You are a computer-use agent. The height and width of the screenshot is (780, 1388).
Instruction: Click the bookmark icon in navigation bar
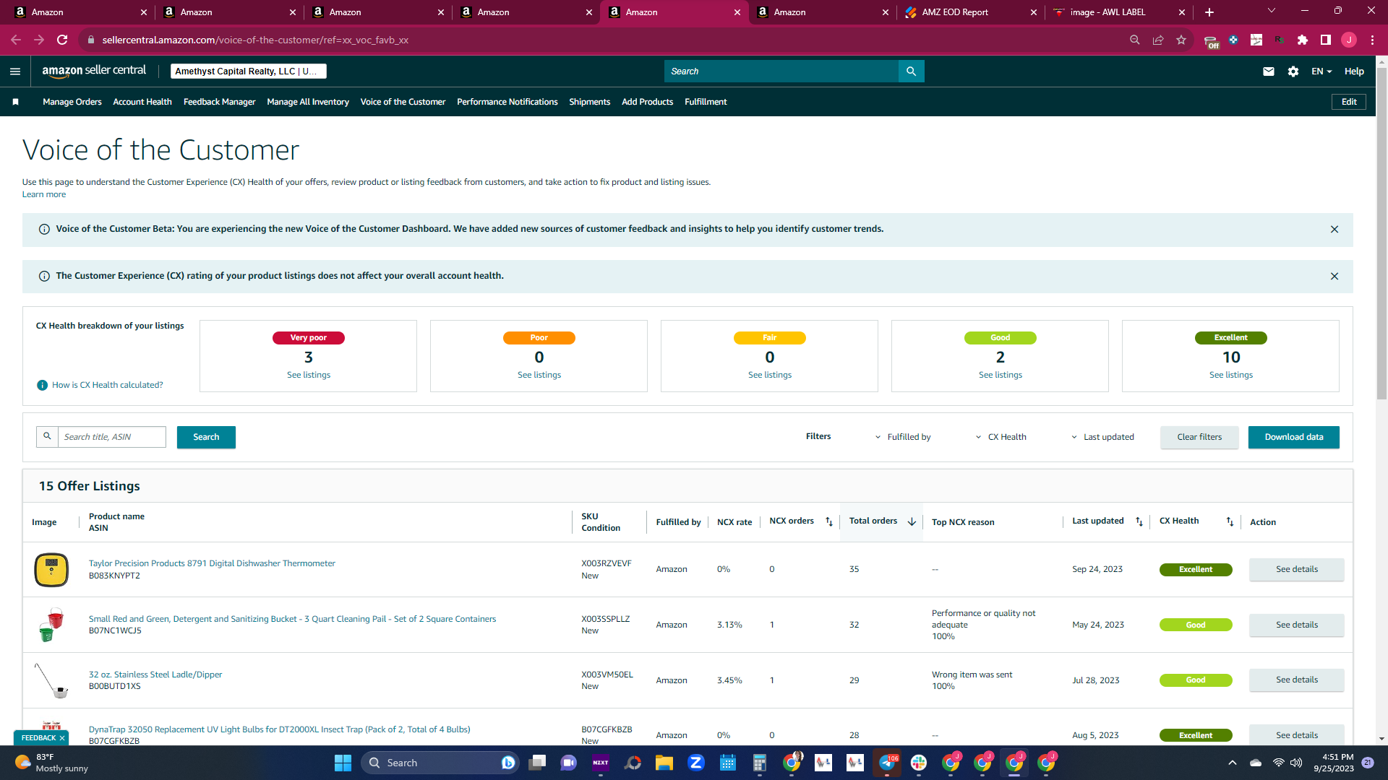[15, 102]
